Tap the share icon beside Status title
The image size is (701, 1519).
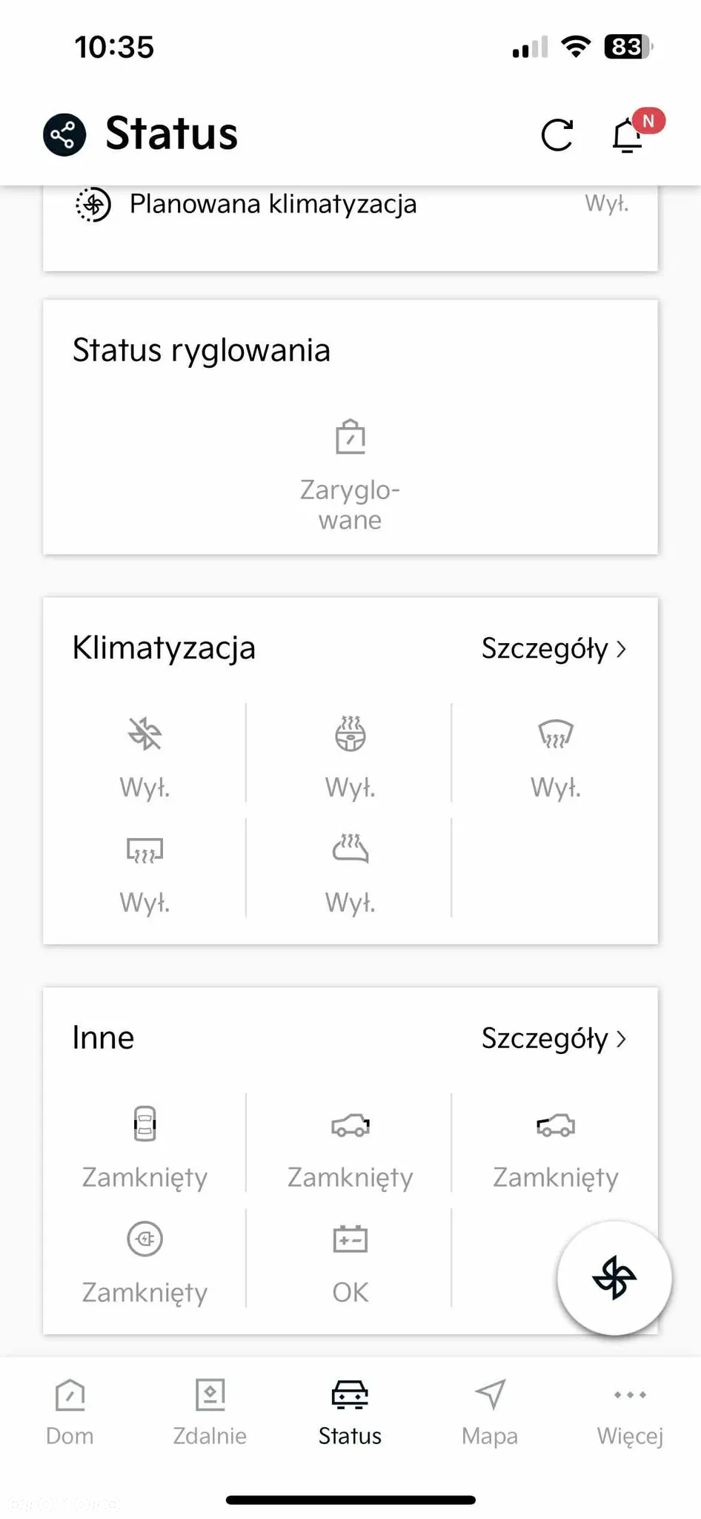pos(64,135)
